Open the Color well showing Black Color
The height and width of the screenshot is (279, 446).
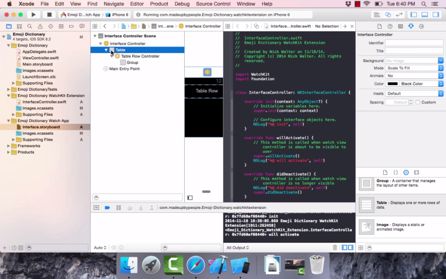pyautogui.click(x=393, y=84)
